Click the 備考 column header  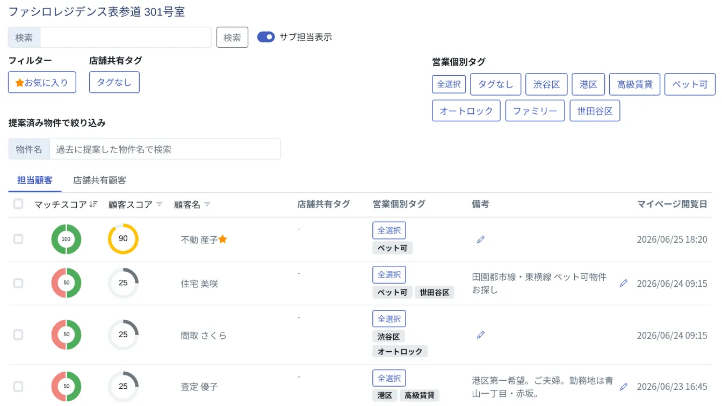480,204
